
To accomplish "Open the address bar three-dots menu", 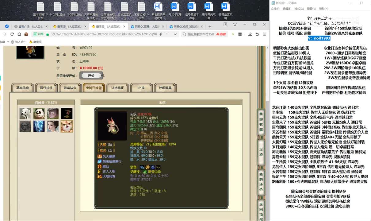I will click(168, 34).
